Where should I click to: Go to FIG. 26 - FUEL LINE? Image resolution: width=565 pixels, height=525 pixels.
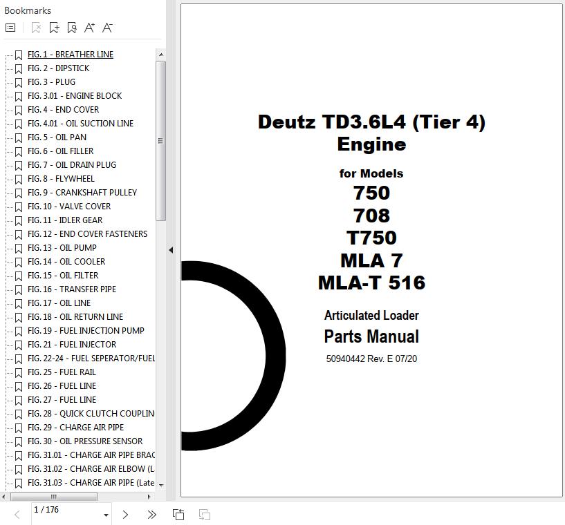point(62,385)
